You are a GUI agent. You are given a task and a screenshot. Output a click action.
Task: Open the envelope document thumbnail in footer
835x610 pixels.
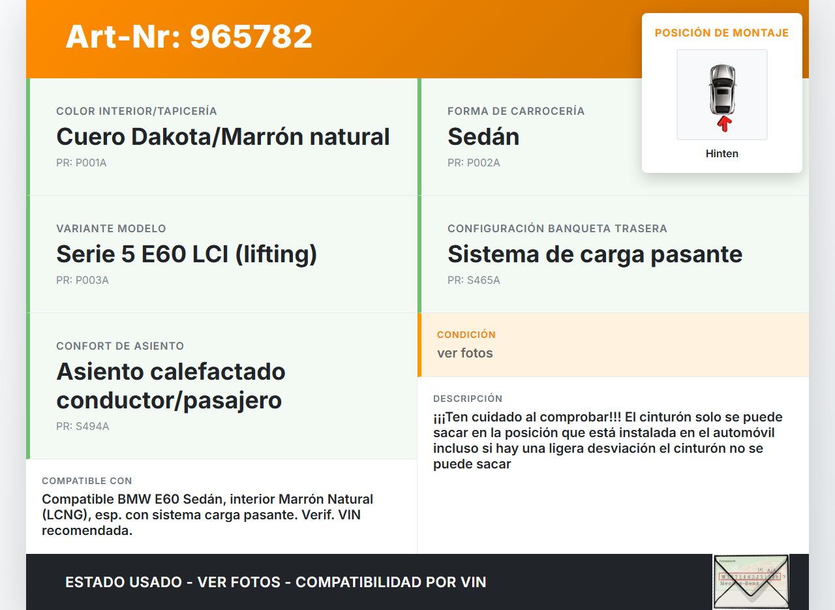(751, 582)
